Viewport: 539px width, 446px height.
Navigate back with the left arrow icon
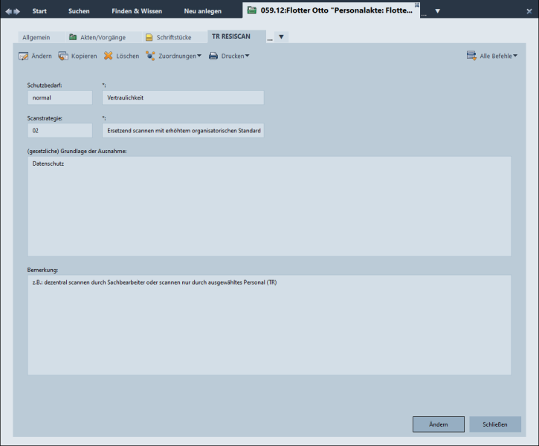8,11
